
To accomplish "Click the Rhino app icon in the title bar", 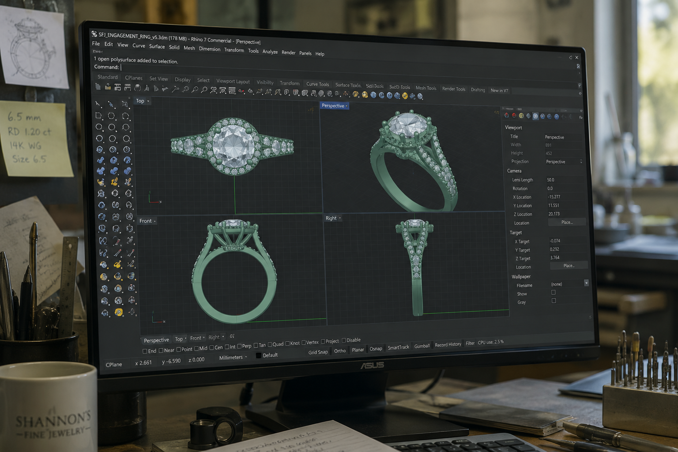I will pyautogui.click(x=94, y=34).
